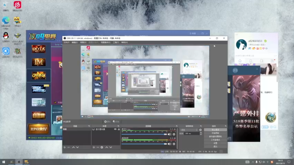Select DOTA 决胜之巅 in 09 platform sidebar
This screenshot has width=294, height=165.
[x=39, y=89]
